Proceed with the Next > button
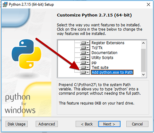Image resolution: width=154 pixels, height=133 pixels. click(x=109, y=124)
